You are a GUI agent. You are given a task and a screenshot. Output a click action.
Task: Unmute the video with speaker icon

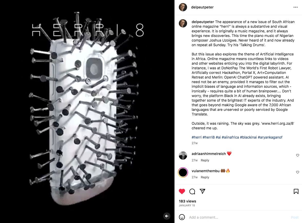click(x=167, y=216)
